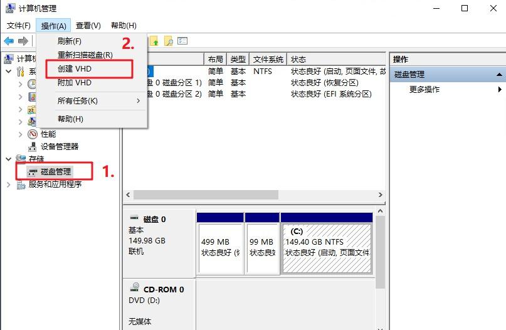Open 所有任务(K) submenu

(x=92, y=101)
